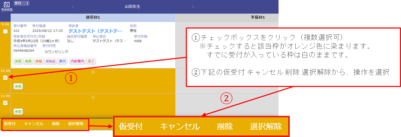Uncheck the 10:00 slot checkbox
Image resolution: width=401 pixels, height=137 pixels.
(5, 78)
